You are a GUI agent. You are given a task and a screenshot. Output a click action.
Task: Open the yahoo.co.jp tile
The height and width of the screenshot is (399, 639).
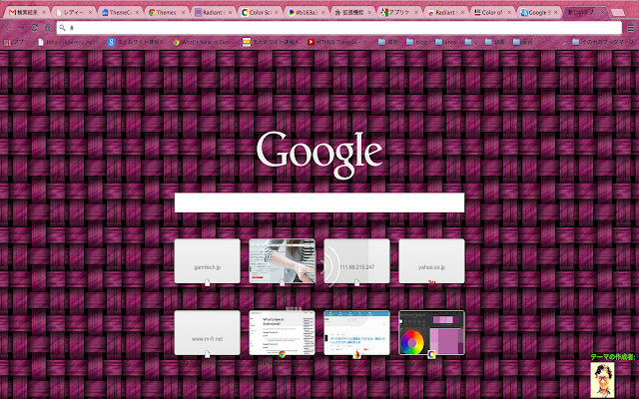(x=431, y=261)
